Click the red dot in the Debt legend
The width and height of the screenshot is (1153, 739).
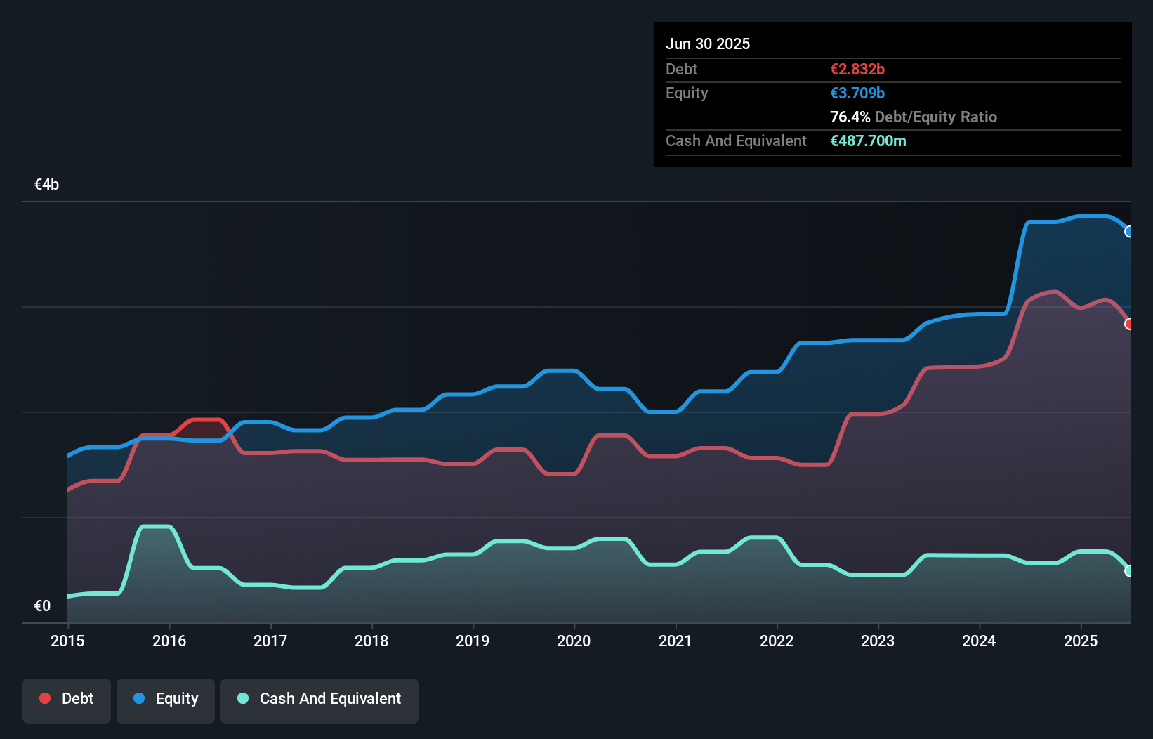pyautogui.click(x=44, y=698)
